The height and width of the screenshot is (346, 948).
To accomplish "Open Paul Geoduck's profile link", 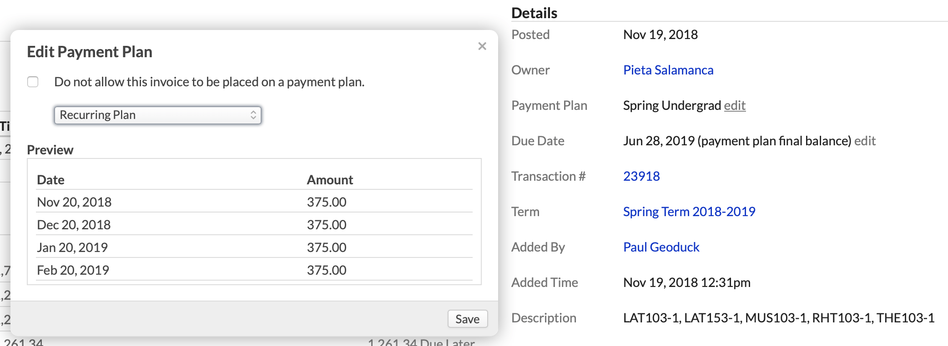I will pyautogui.click(x=661, y=247).
